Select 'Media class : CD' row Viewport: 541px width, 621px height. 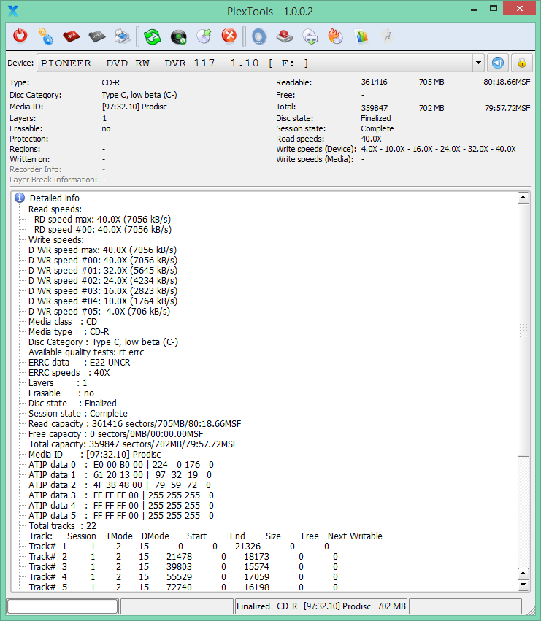click(x=63, y=322)
